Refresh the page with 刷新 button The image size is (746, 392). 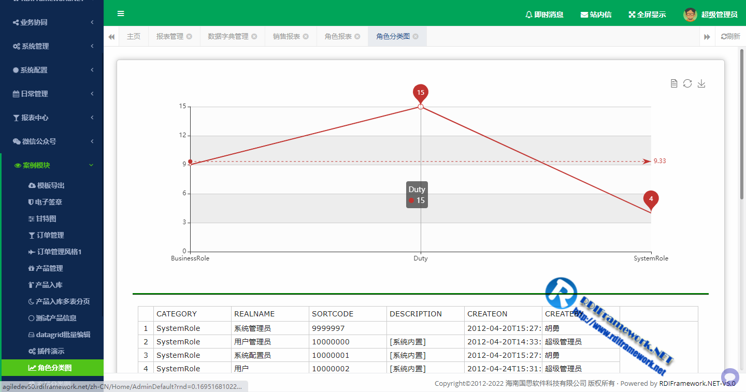pos(730,37)
